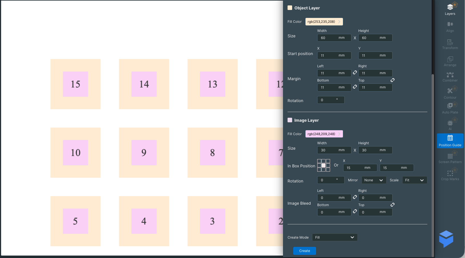Select middle-left In Box Position cell
Screen dimensions: 465x258
click(x=319, y=165)
